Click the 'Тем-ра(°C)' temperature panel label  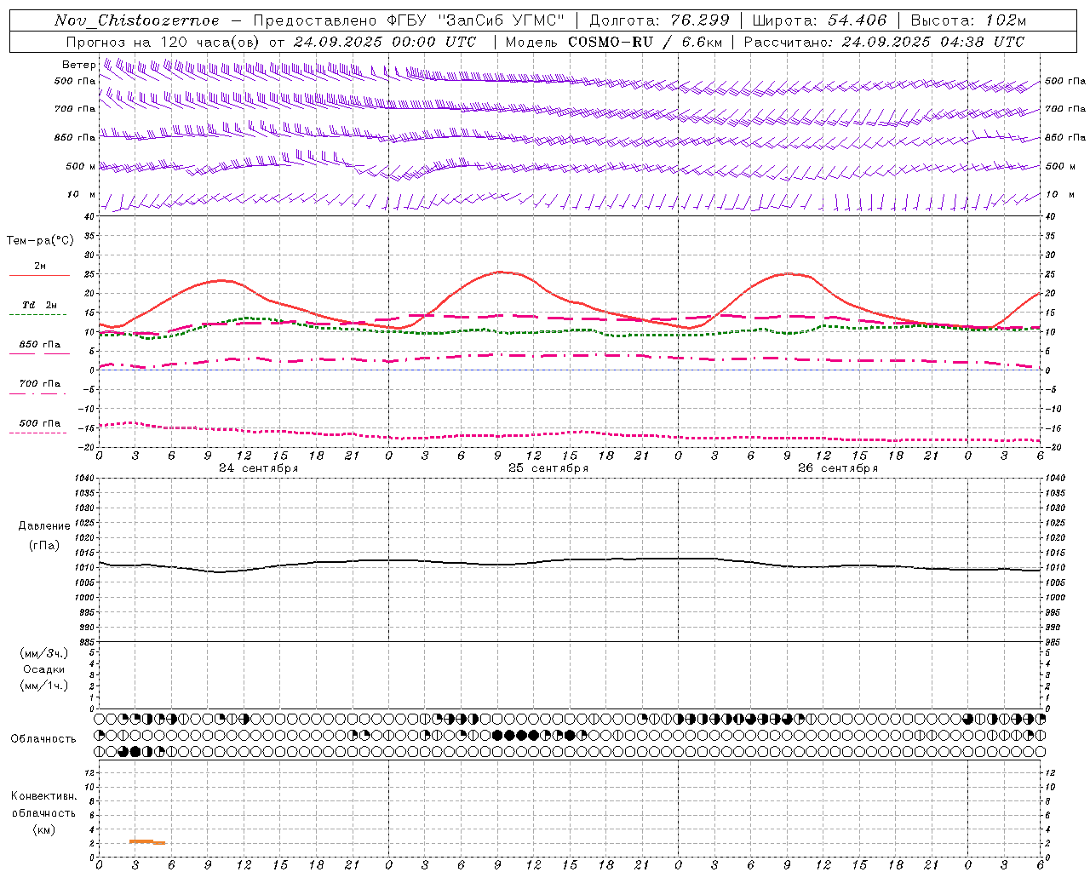(x=40, y=241)
